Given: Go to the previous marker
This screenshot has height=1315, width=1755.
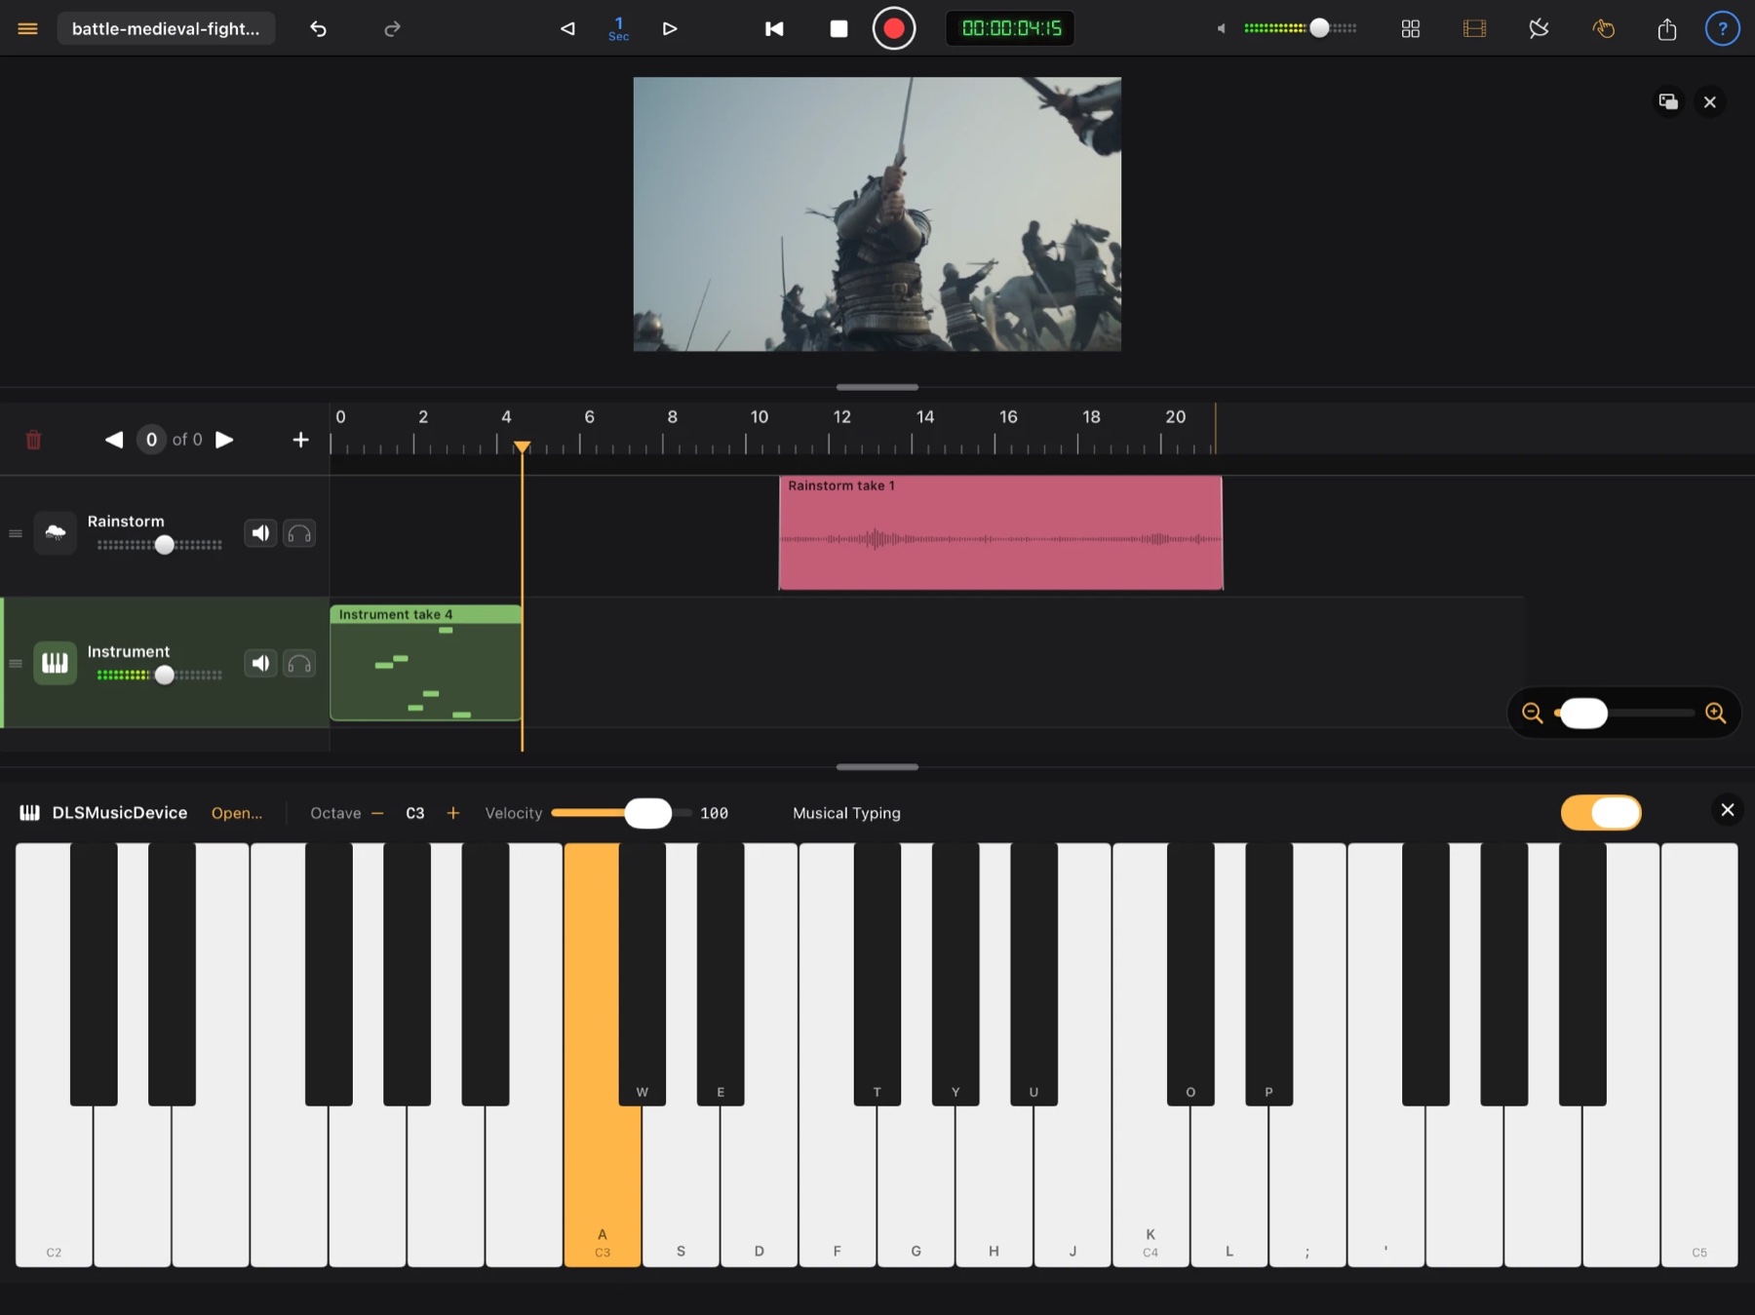Looking at the screenshot, I should click(x=114, y=440).
